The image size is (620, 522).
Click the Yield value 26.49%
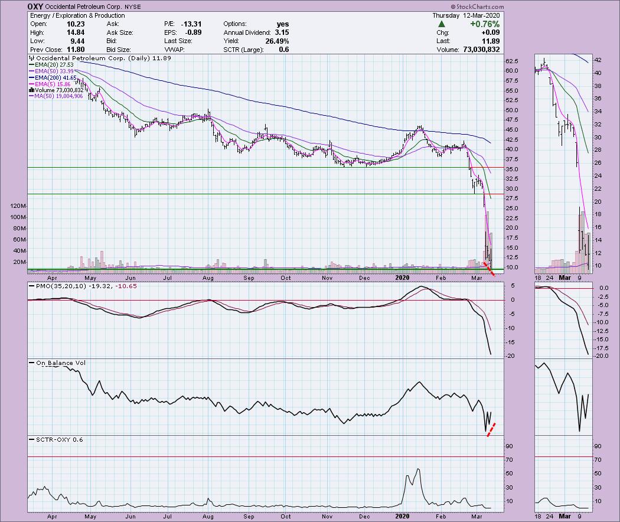click(277, 41)
